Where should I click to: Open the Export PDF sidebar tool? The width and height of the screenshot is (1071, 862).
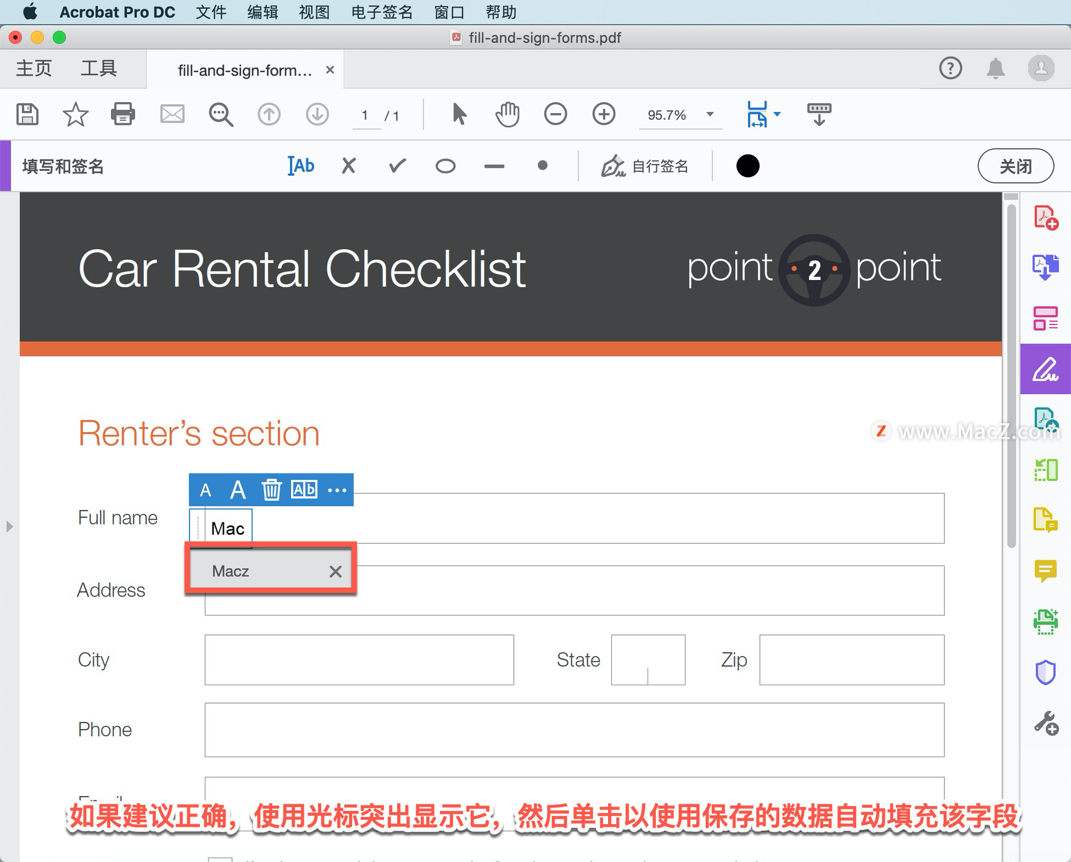(x=1046, y=267)
